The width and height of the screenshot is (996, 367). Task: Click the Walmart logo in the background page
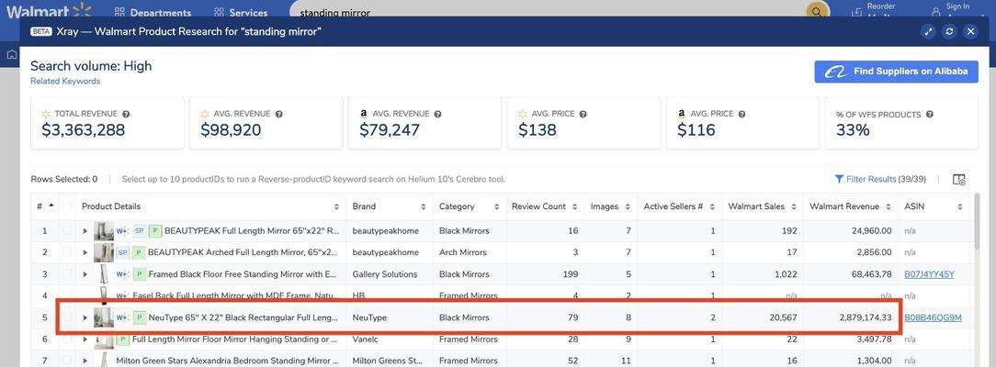click(x=49, y=11)
